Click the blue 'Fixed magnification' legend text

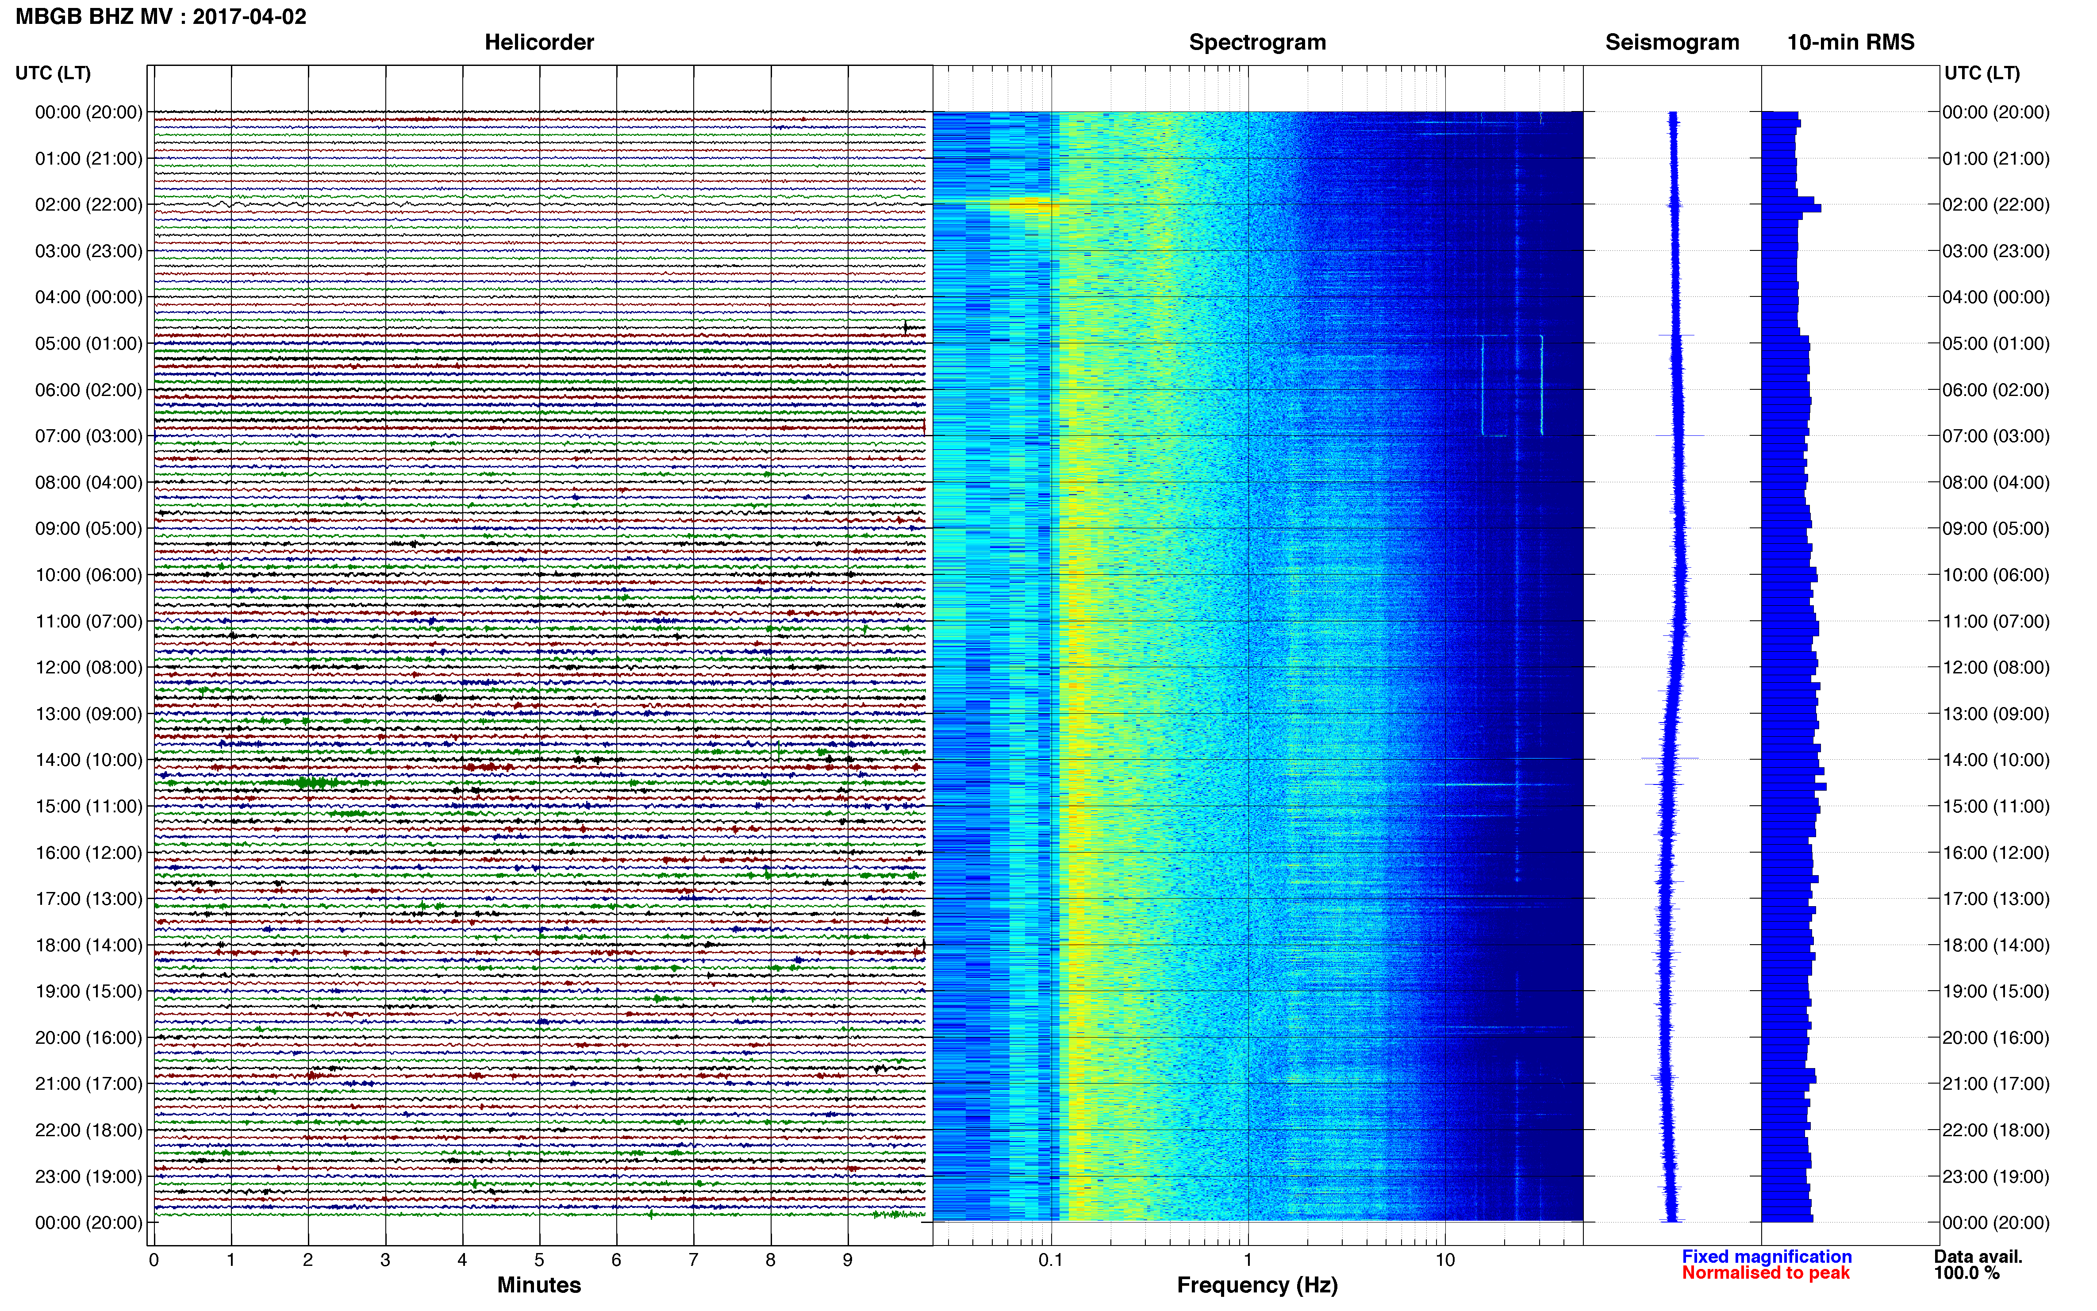1767,1257
